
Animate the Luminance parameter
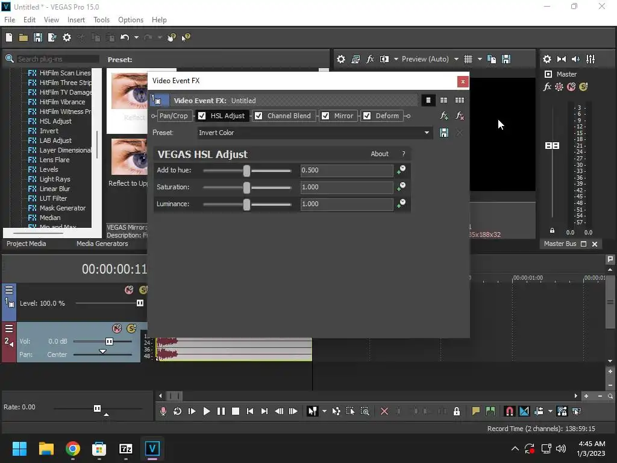[401, 204]
